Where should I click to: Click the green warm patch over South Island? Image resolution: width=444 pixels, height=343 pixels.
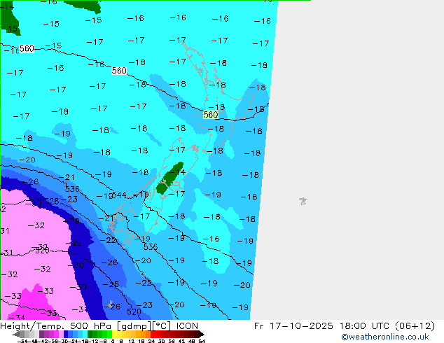[169, 178]
